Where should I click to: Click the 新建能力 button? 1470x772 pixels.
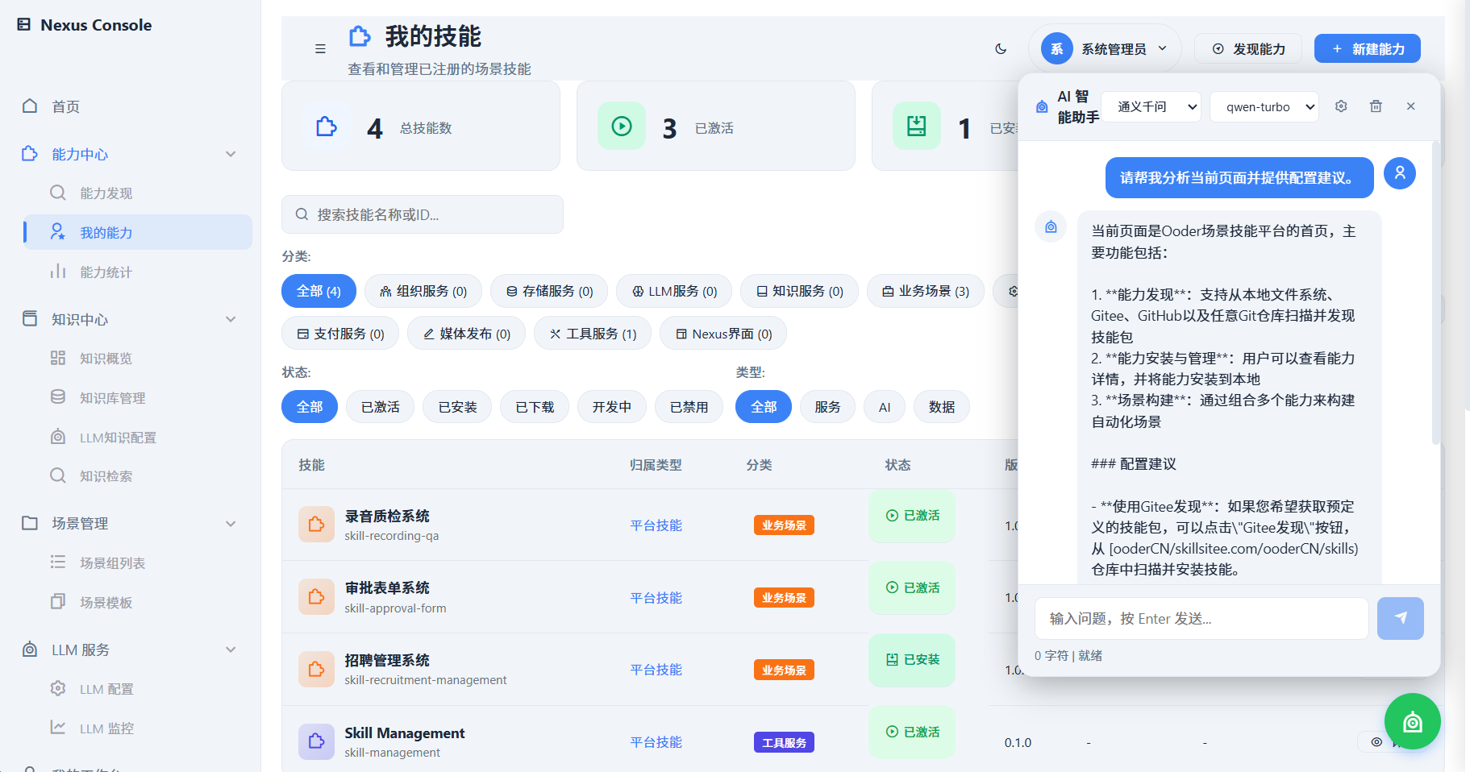click(x=1367, y=48)
